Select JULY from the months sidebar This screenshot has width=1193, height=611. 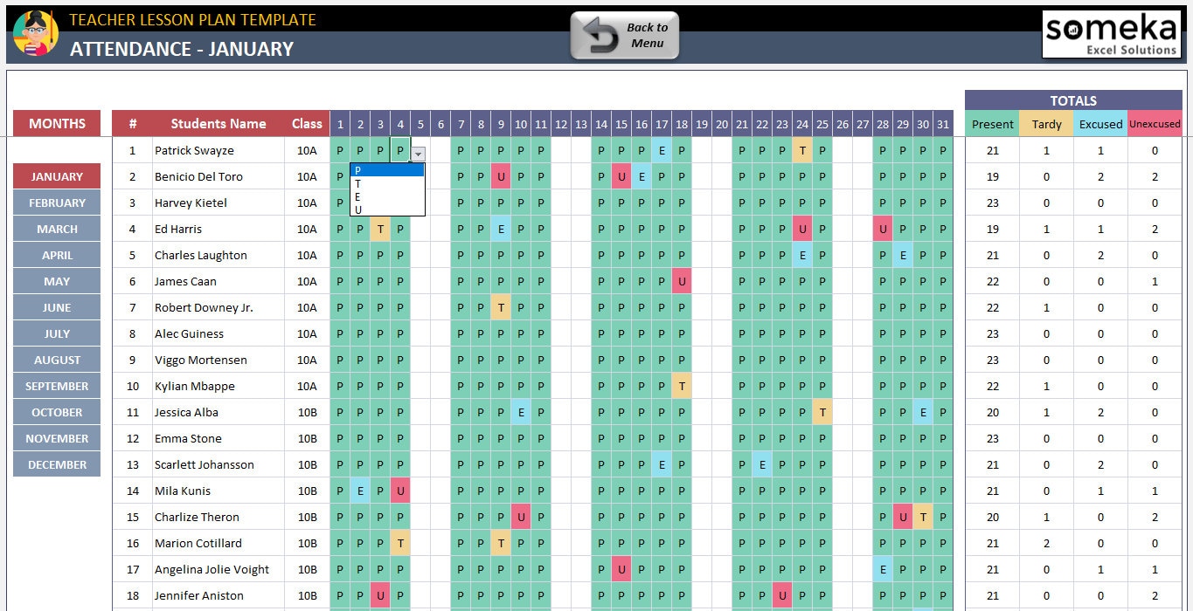point(56,333)
